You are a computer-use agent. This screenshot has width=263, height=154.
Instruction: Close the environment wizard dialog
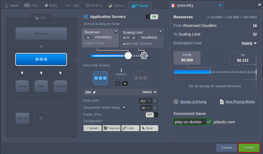tap(259, 5)
